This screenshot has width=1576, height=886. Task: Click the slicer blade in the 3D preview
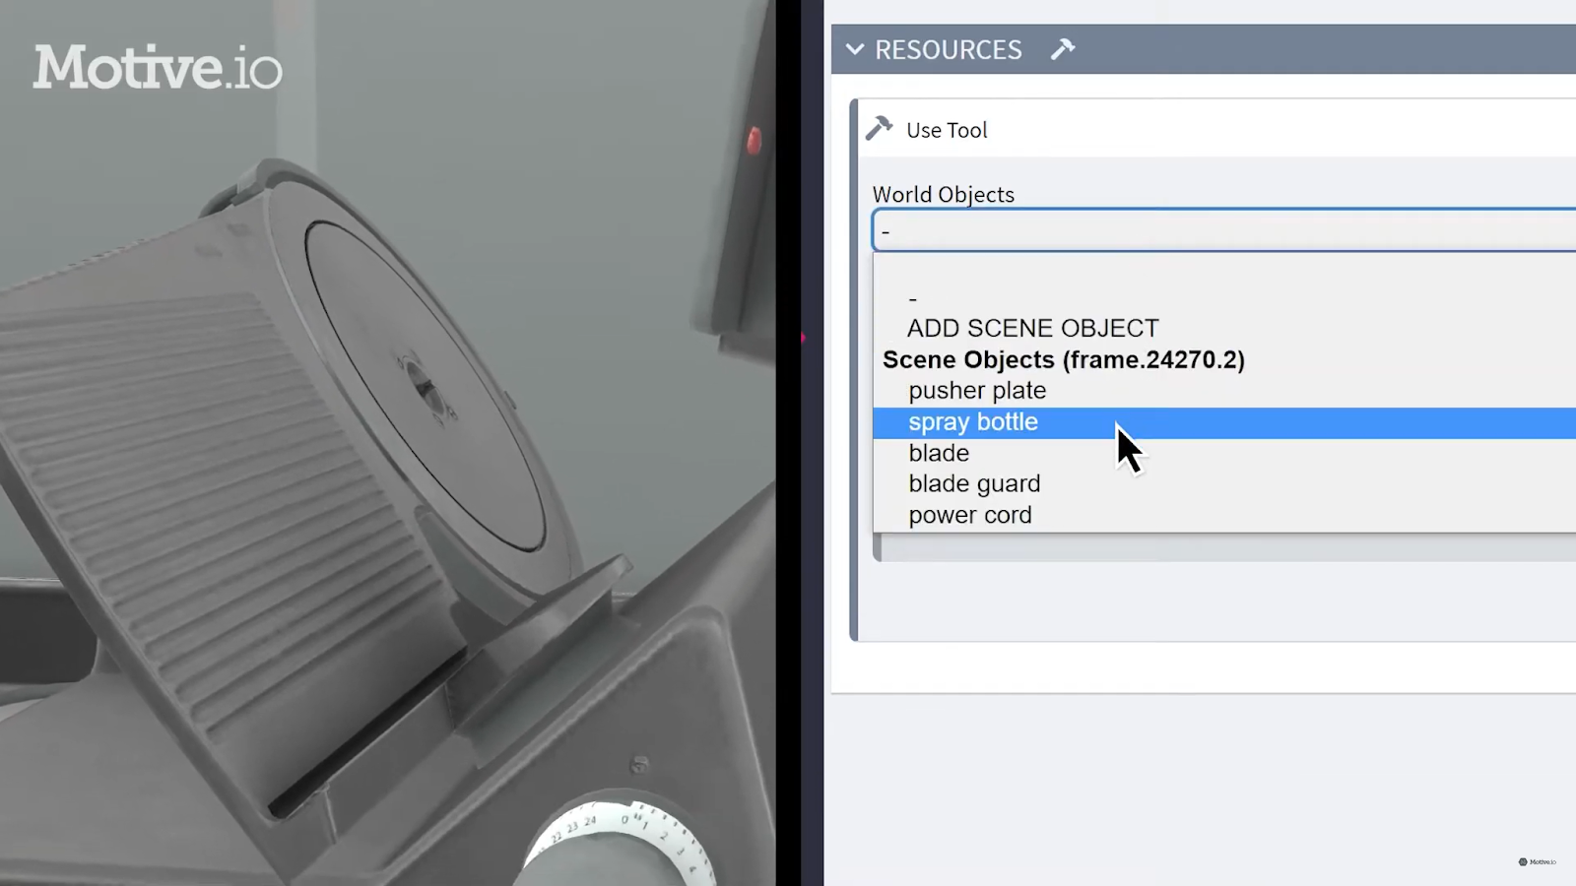pos(424,384)
